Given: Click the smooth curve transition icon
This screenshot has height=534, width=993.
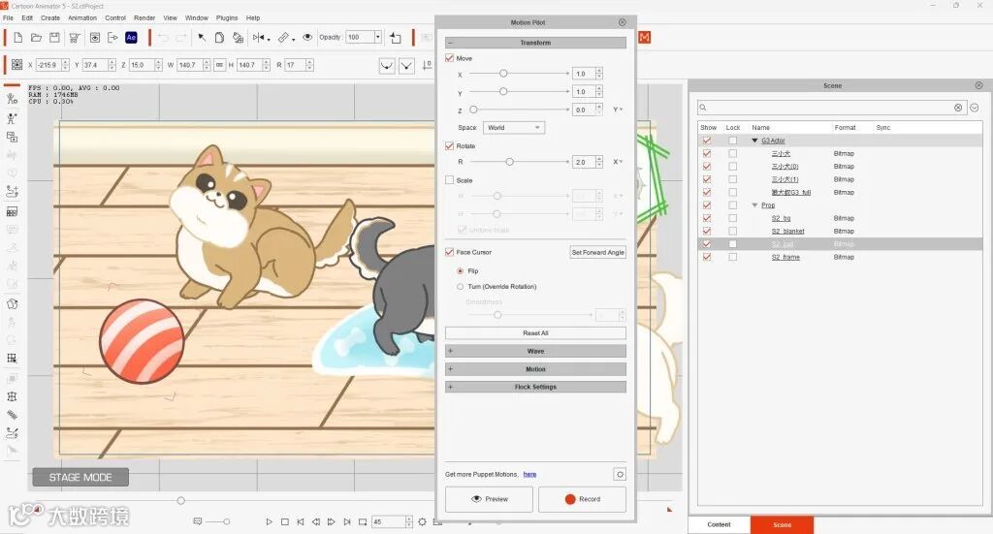Looking at the screenshot, I should (386, 65).
